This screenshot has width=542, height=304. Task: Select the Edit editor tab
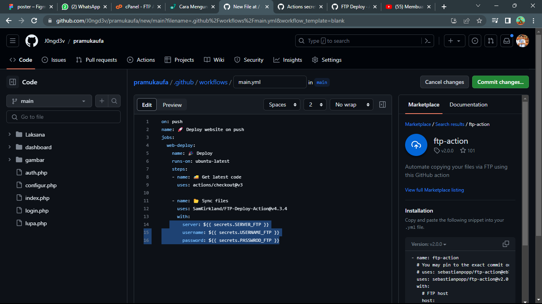click(x=147, y=105)
